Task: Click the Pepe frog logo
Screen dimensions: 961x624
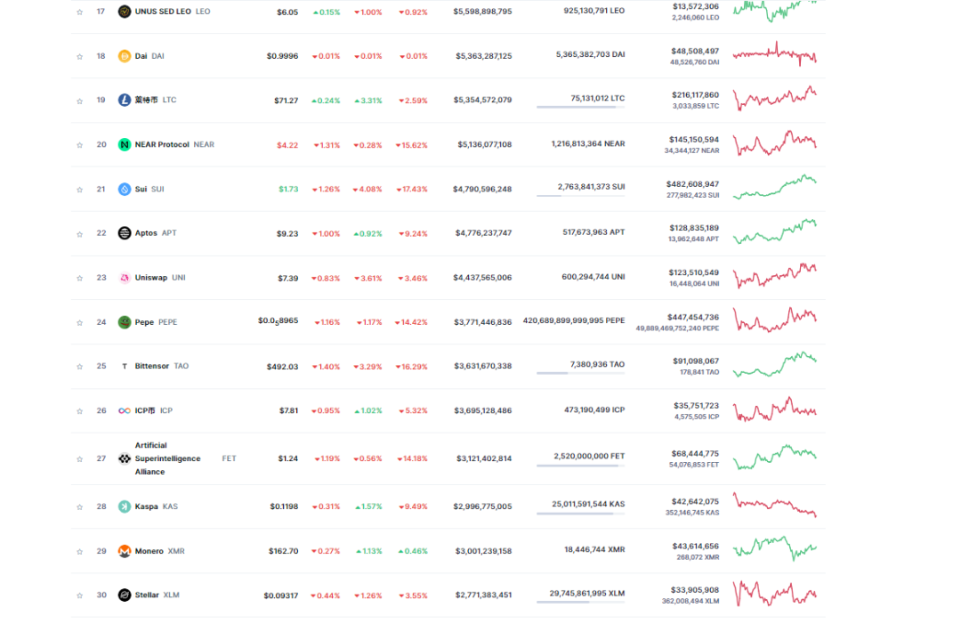Action: [x=125, y=322]
